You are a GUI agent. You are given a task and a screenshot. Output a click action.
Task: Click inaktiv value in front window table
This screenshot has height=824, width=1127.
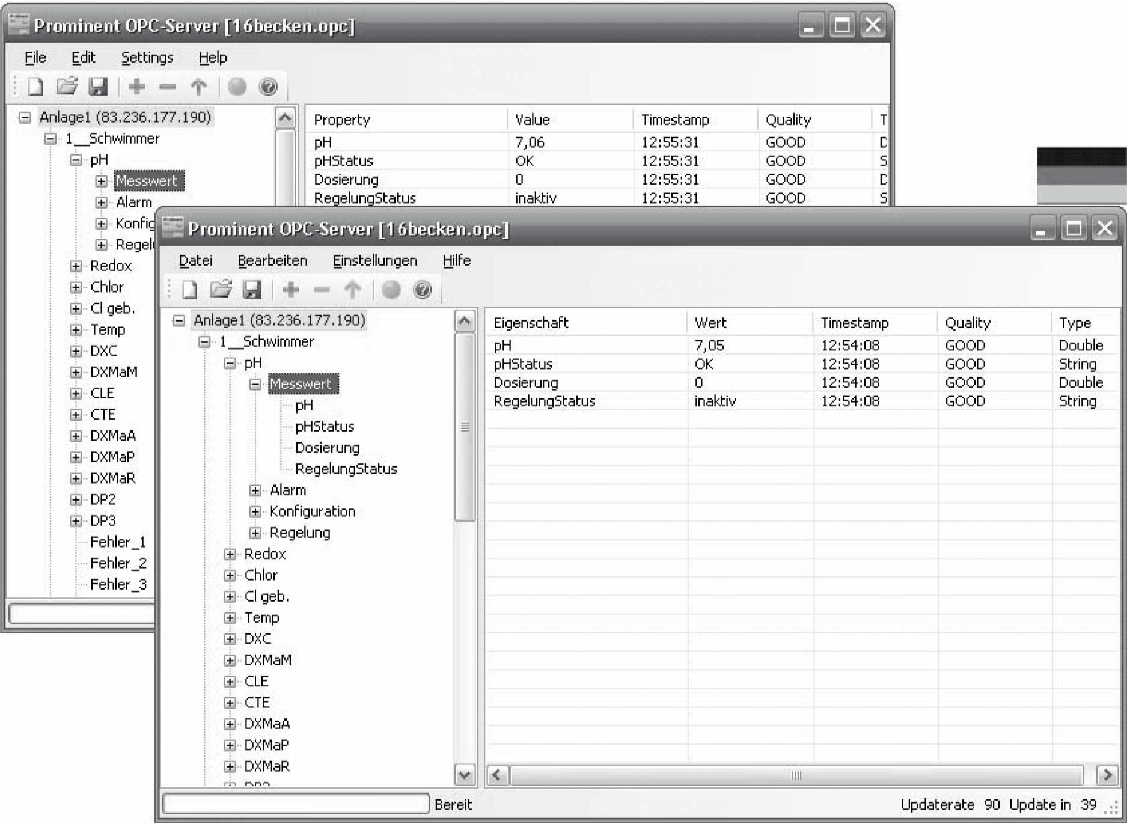click(x=715, y=401)
